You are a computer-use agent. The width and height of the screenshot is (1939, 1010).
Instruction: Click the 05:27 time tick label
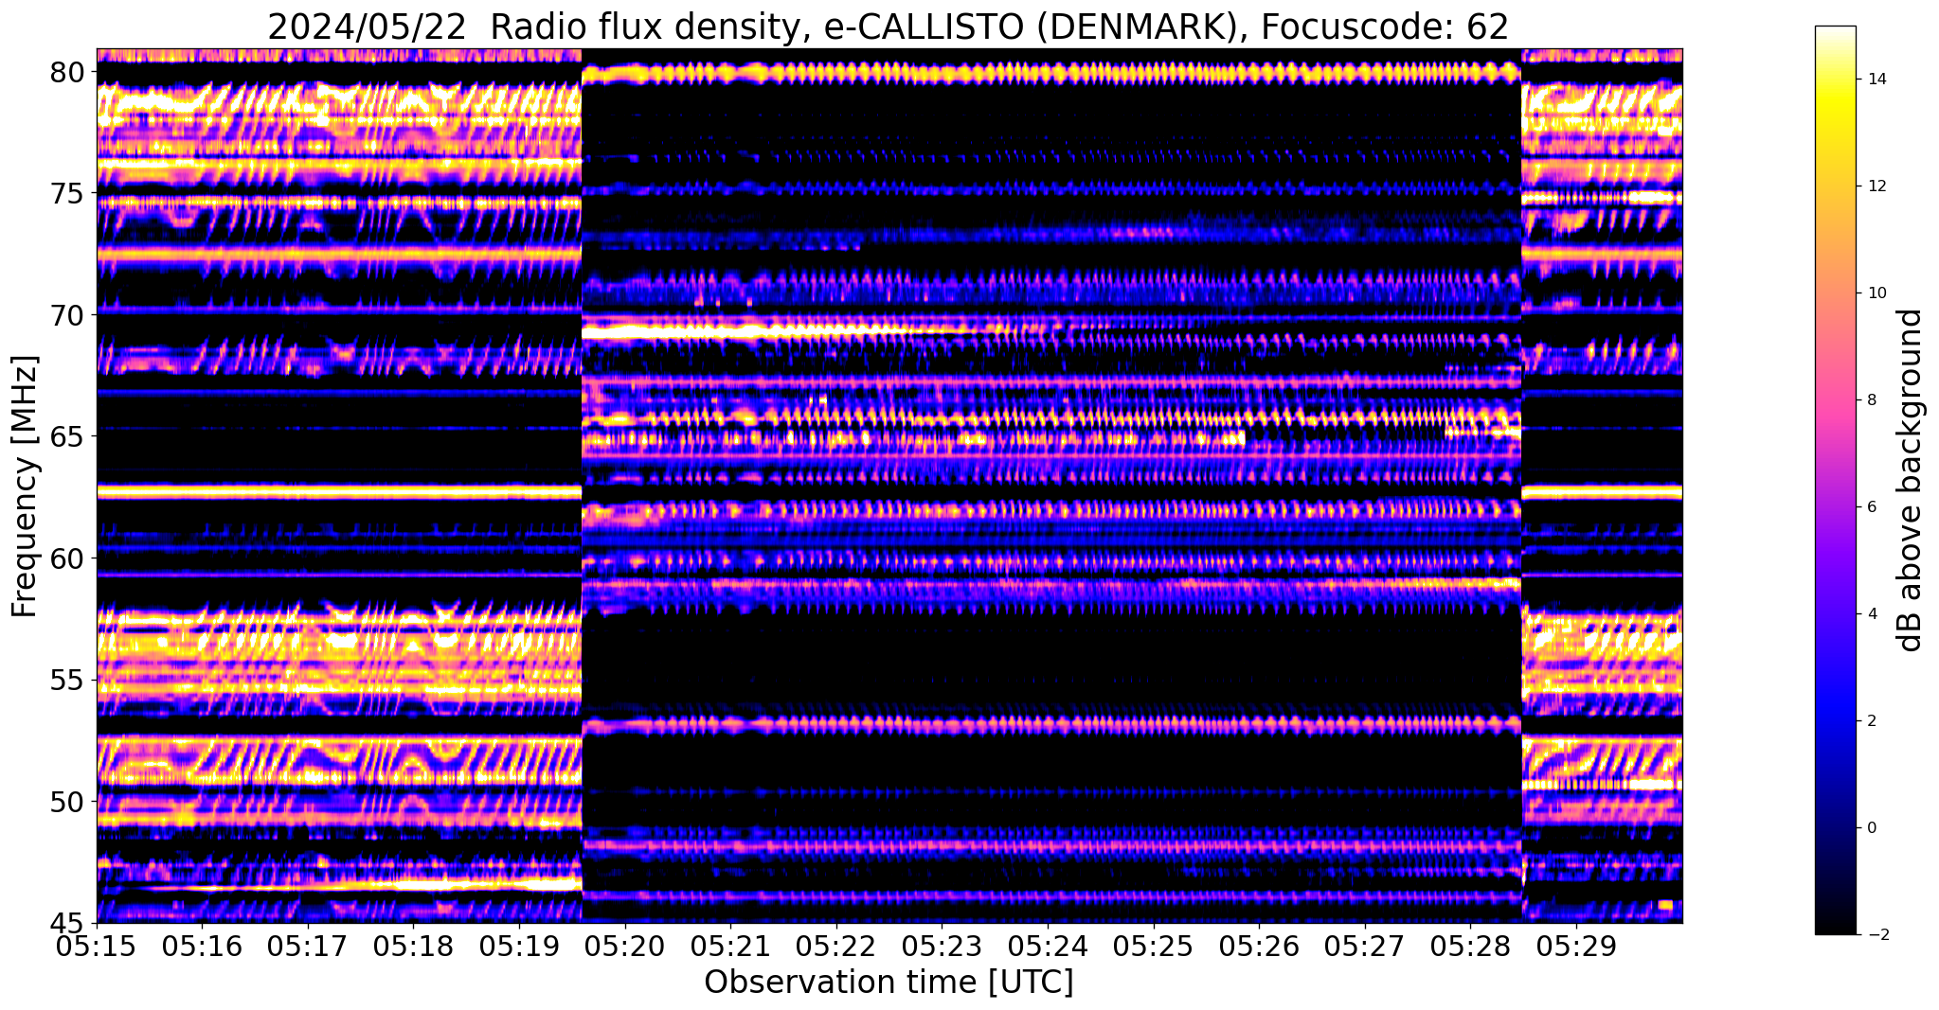(x=1365, y=947)
